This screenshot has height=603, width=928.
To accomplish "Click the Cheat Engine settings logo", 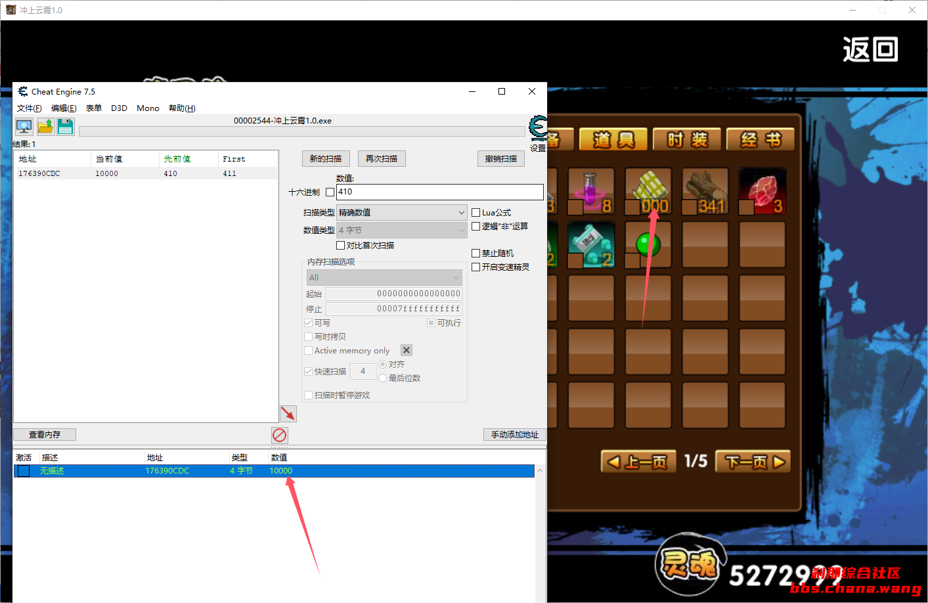I will point(538,127).
